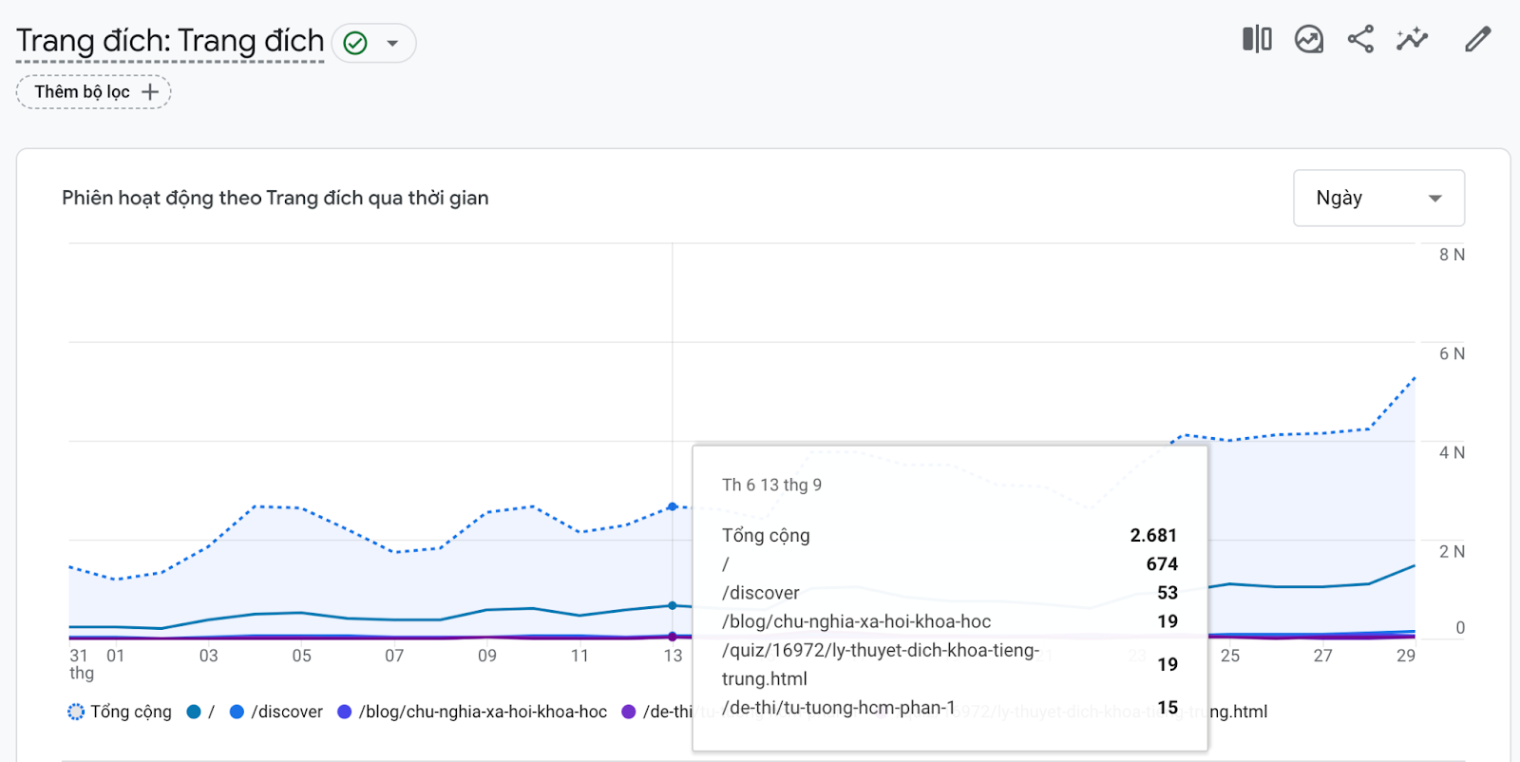Click the tooltip /quiz/16972 row label
The height and width of the screenshot is (762, 1520).
pos(881,664)
